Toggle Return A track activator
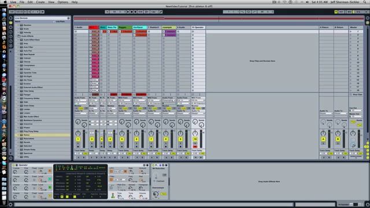Screen dimensions: 370x208 click(323, 139)
